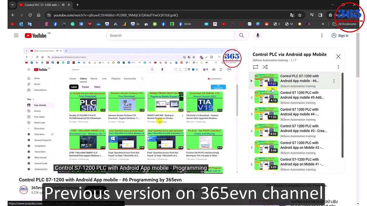Image resolution: width=367 pixels, height=206 pixels.
Task: Open the E bookmark
Action: click(x=277, y=24)
